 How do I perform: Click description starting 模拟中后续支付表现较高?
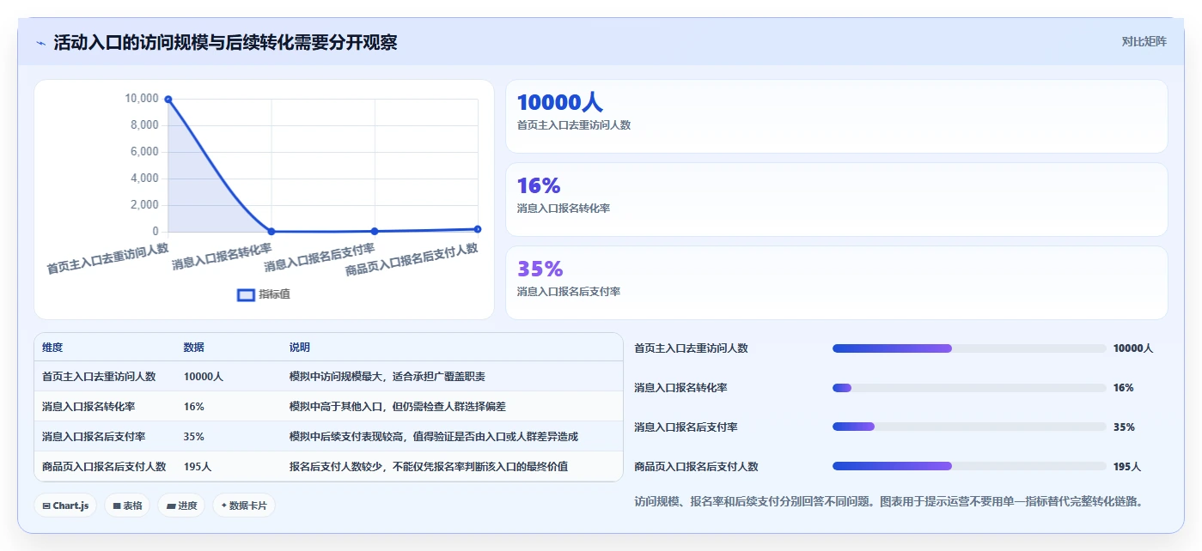click(434, 437)
